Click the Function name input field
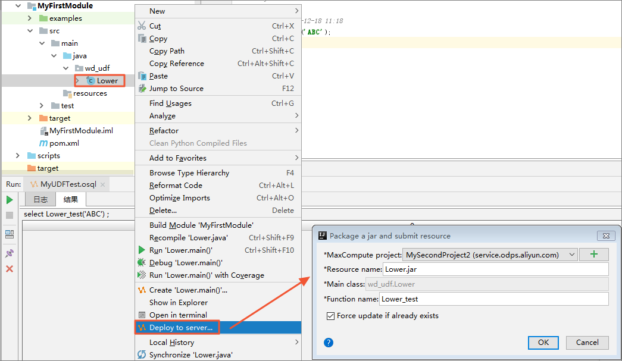The width and height of the screenshot is (622, 361). coord(494,299)
